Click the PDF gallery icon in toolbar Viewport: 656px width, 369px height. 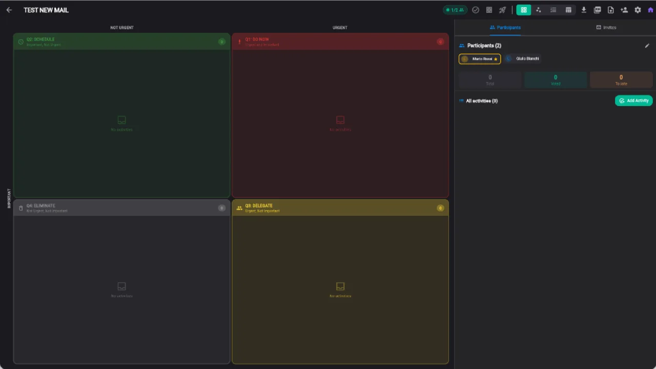[597, 10]
